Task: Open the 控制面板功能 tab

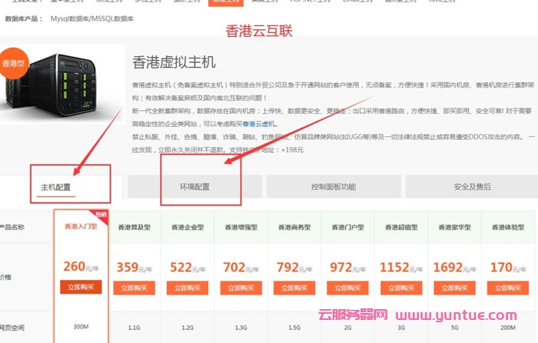Action: click(x=333, y=187)
